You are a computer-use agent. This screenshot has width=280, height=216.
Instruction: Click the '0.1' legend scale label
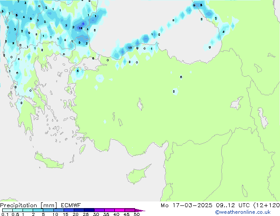[5, 214]
